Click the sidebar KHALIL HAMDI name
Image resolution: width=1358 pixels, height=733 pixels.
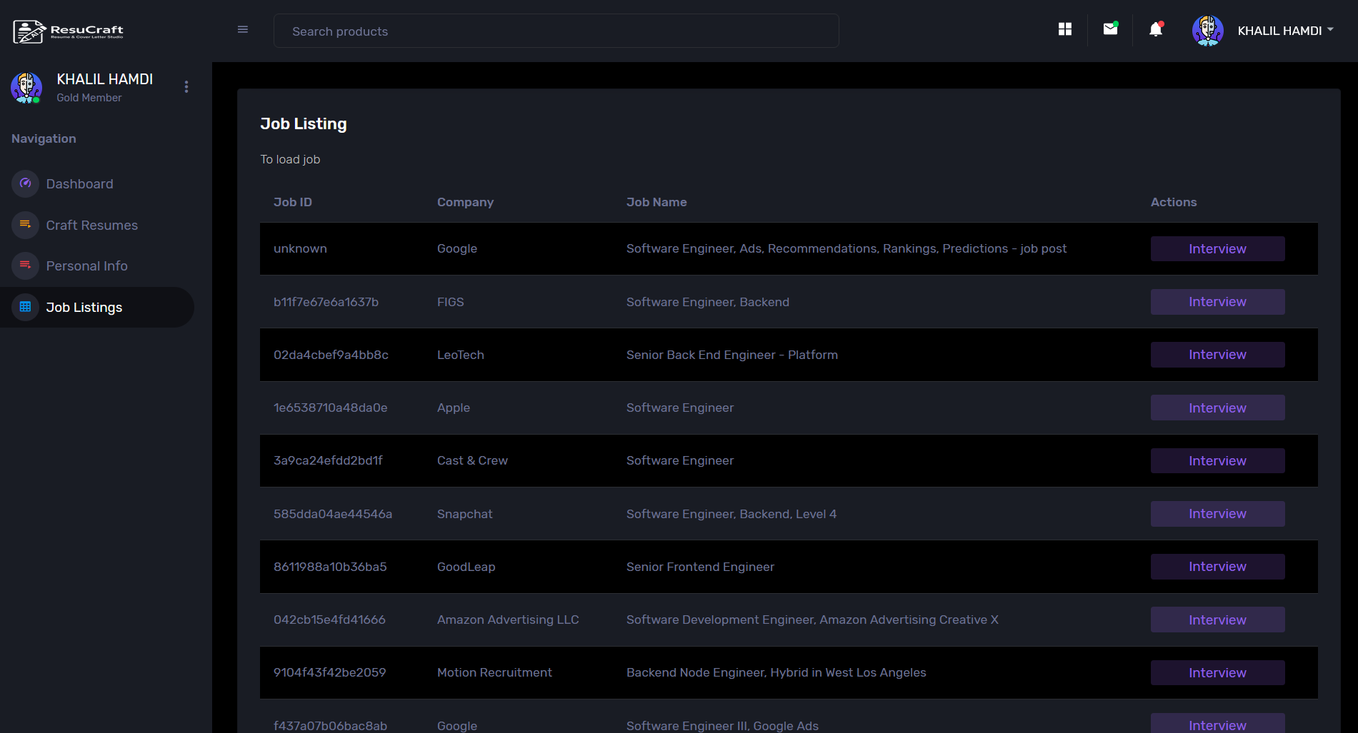(105, 79)
